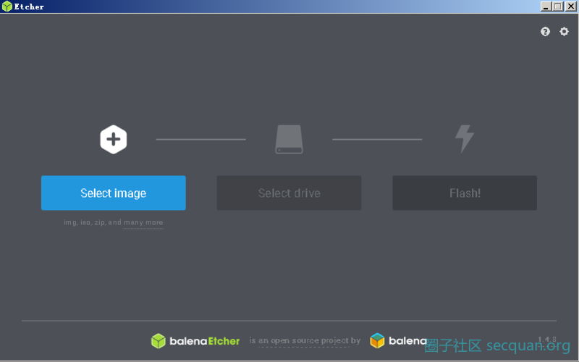Click the Select image button
The image size is (579, 362).
(114, 193)
